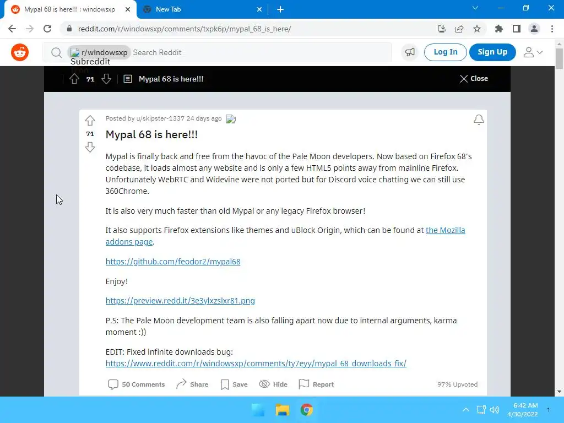Open the 50 Comments section

point(137,384)
